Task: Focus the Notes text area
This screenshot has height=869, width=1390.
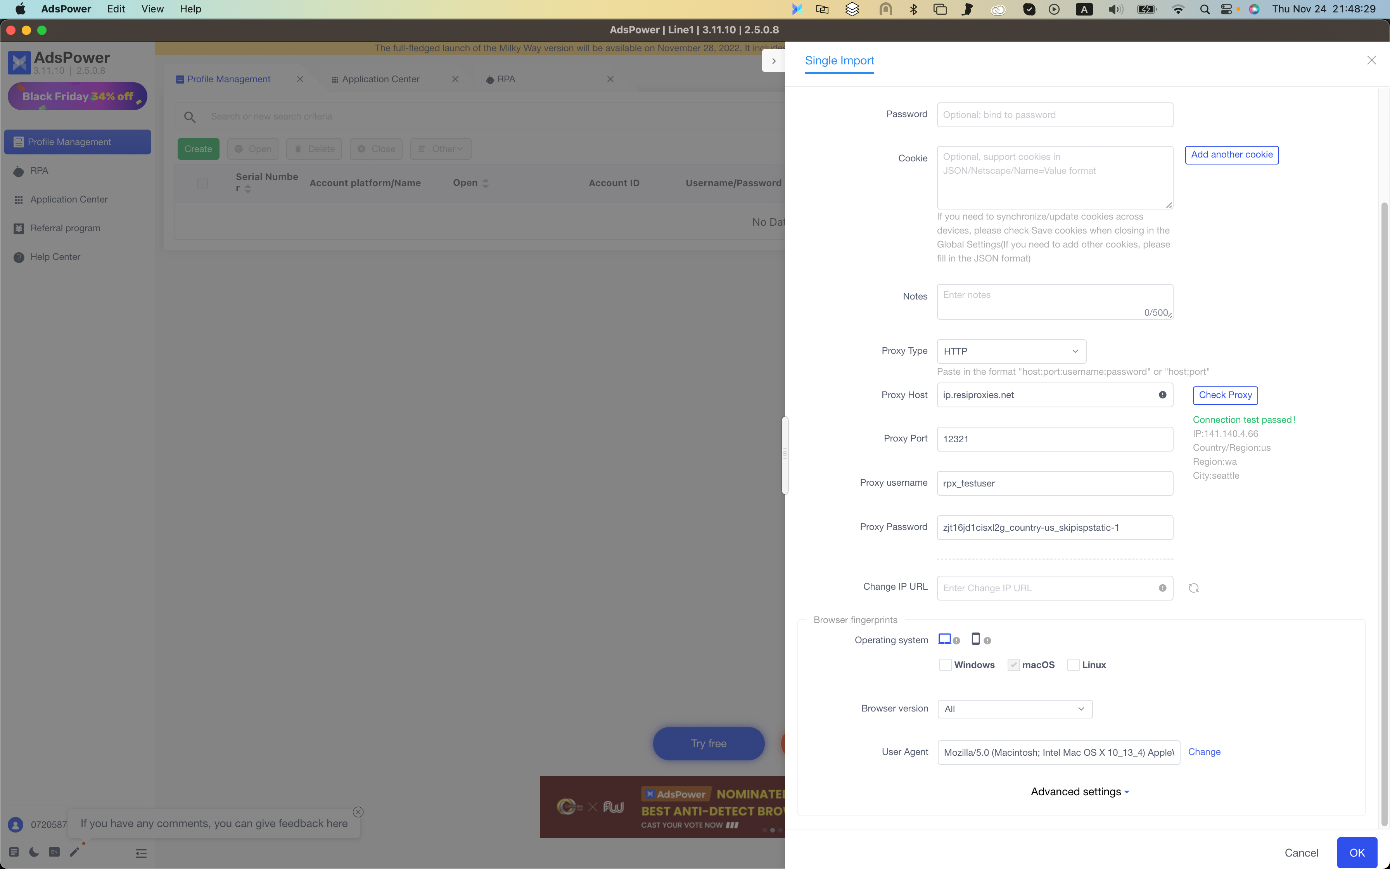Action: (x=1055, y=302)
